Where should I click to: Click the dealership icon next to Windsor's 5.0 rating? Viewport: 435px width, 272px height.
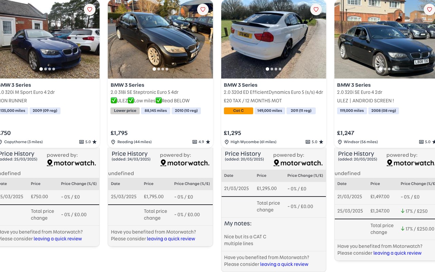[421, 142]
